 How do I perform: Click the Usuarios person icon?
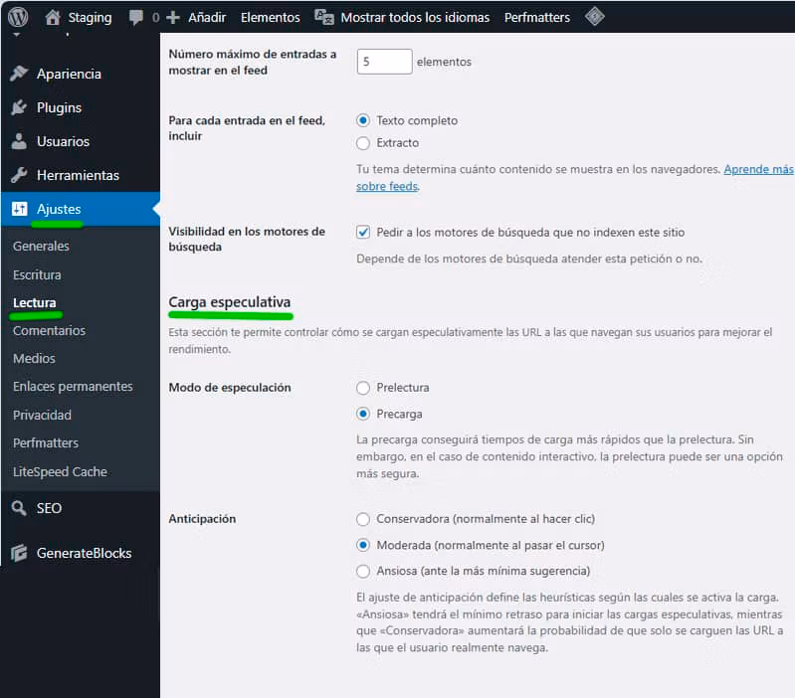click(x=19, y=141)
